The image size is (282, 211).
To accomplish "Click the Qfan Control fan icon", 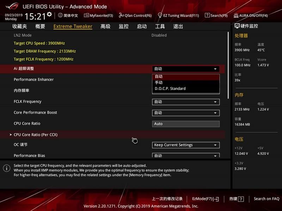I will [121, 15].
